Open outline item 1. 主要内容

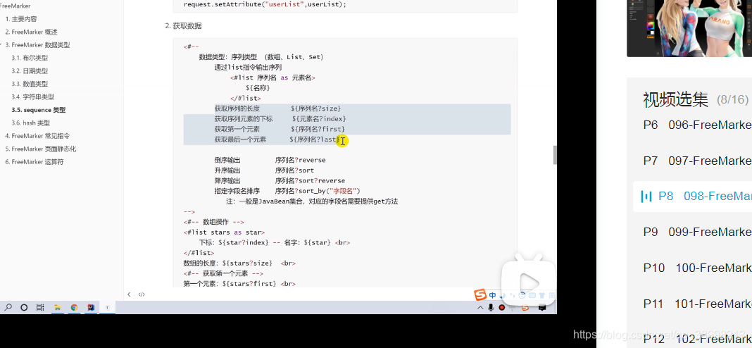pos(21,19)
